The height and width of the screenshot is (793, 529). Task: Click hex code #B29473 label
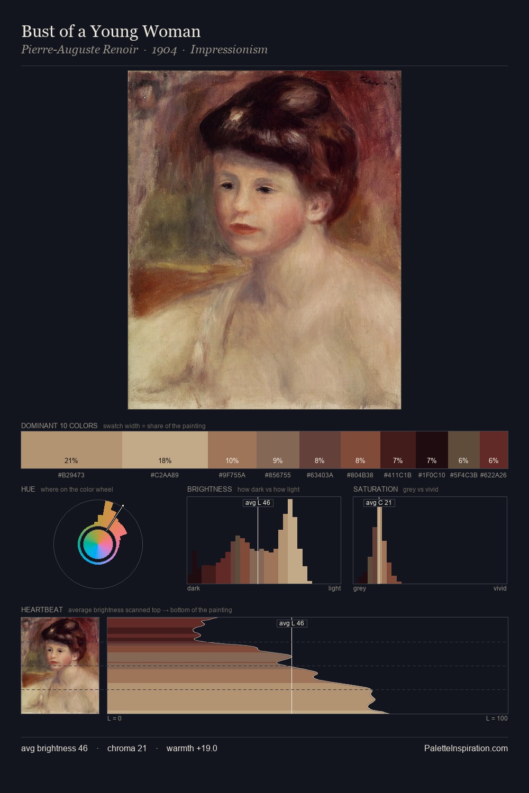click(x=71, y=475)
